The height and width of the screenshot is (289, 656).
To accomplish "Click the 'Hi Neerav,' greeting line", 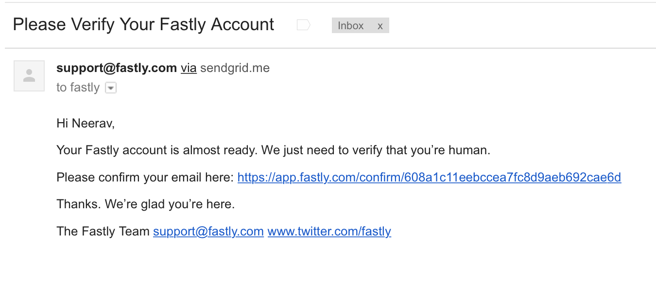I will 86,124.
